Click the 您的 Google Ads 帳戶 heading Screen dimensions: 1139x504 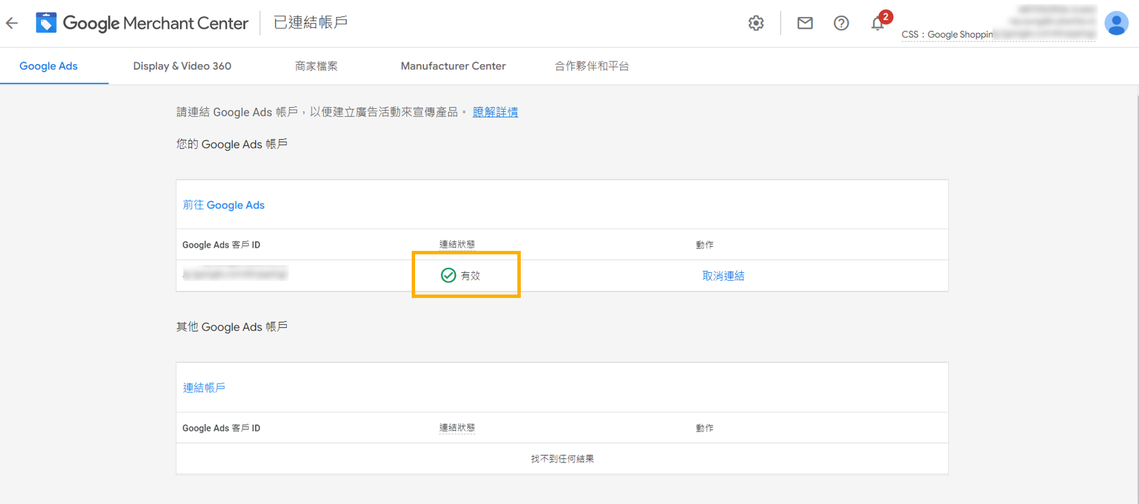point(232,144)
